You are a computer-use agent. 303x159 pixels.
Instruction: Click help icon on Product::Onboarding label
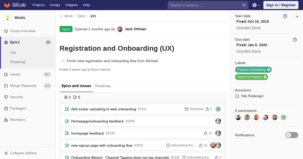tap(269, 70)
